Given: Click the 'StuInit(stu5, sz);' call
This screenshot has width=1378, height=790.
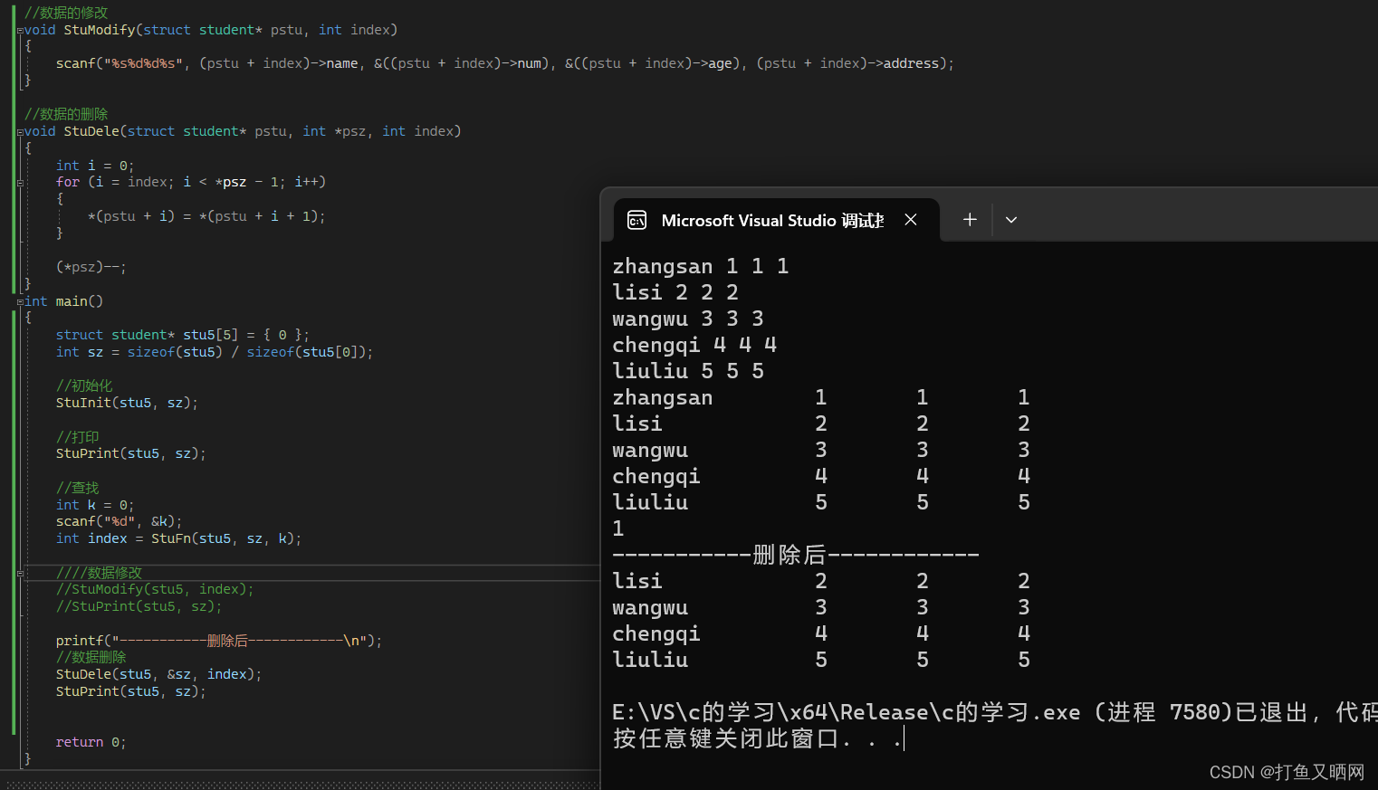Looking at the screenshot, I should (127, 403).
